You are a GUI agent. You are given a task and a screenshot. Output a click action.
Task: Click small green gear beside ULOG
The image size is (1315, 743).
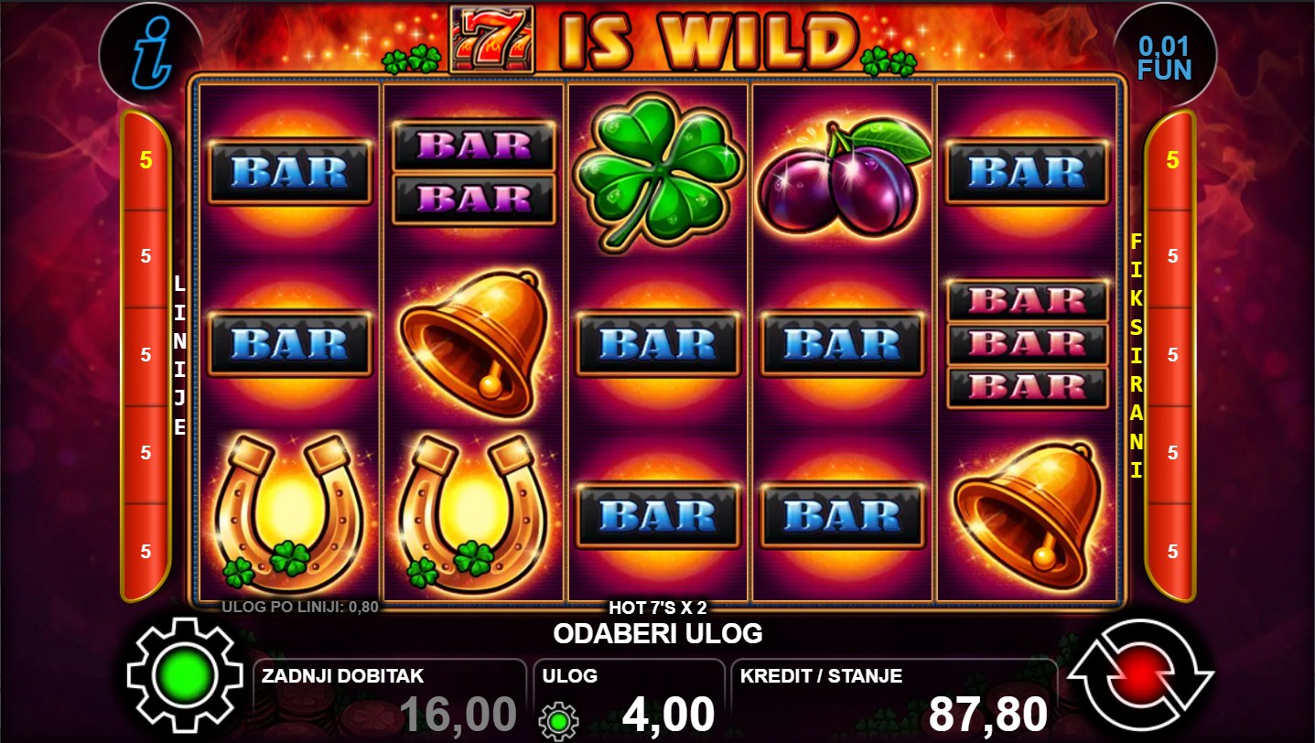[x=558, y=720]
